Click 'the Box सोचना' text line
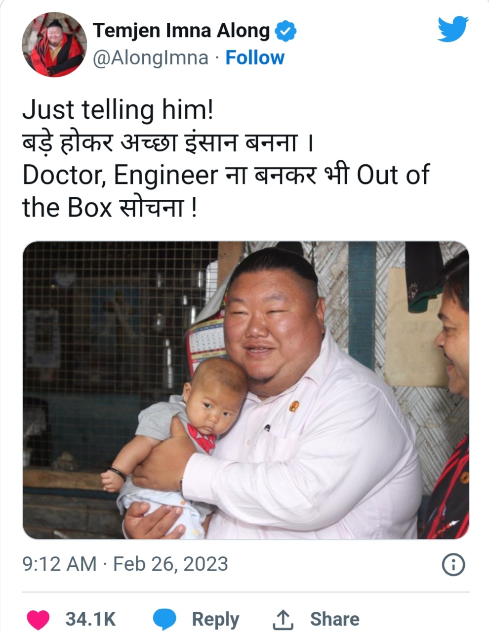Image resolution: width=489 pixels, height=633 pixels. [110, 208]
